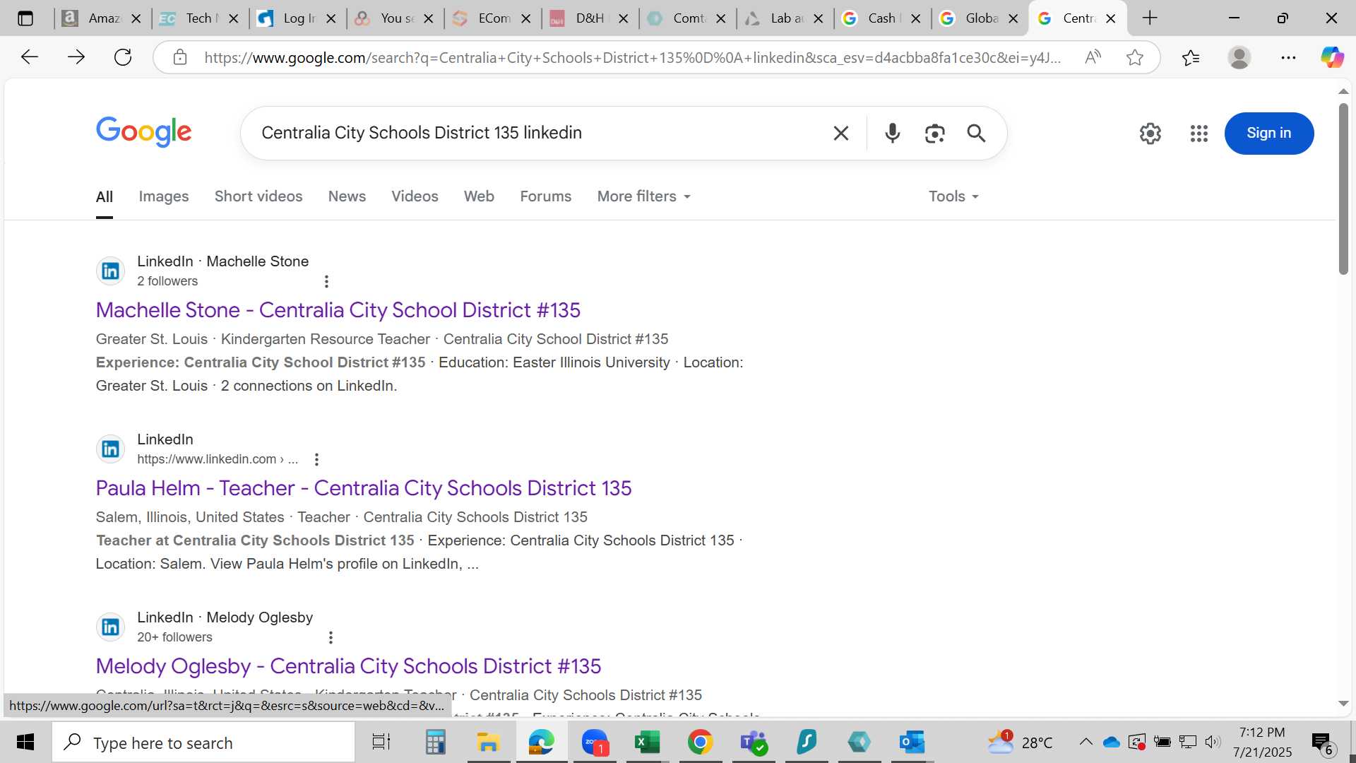This screenshot has width=1356, height=763.
Task: Expand the Tools dropdown
Action: click(953, 196)
